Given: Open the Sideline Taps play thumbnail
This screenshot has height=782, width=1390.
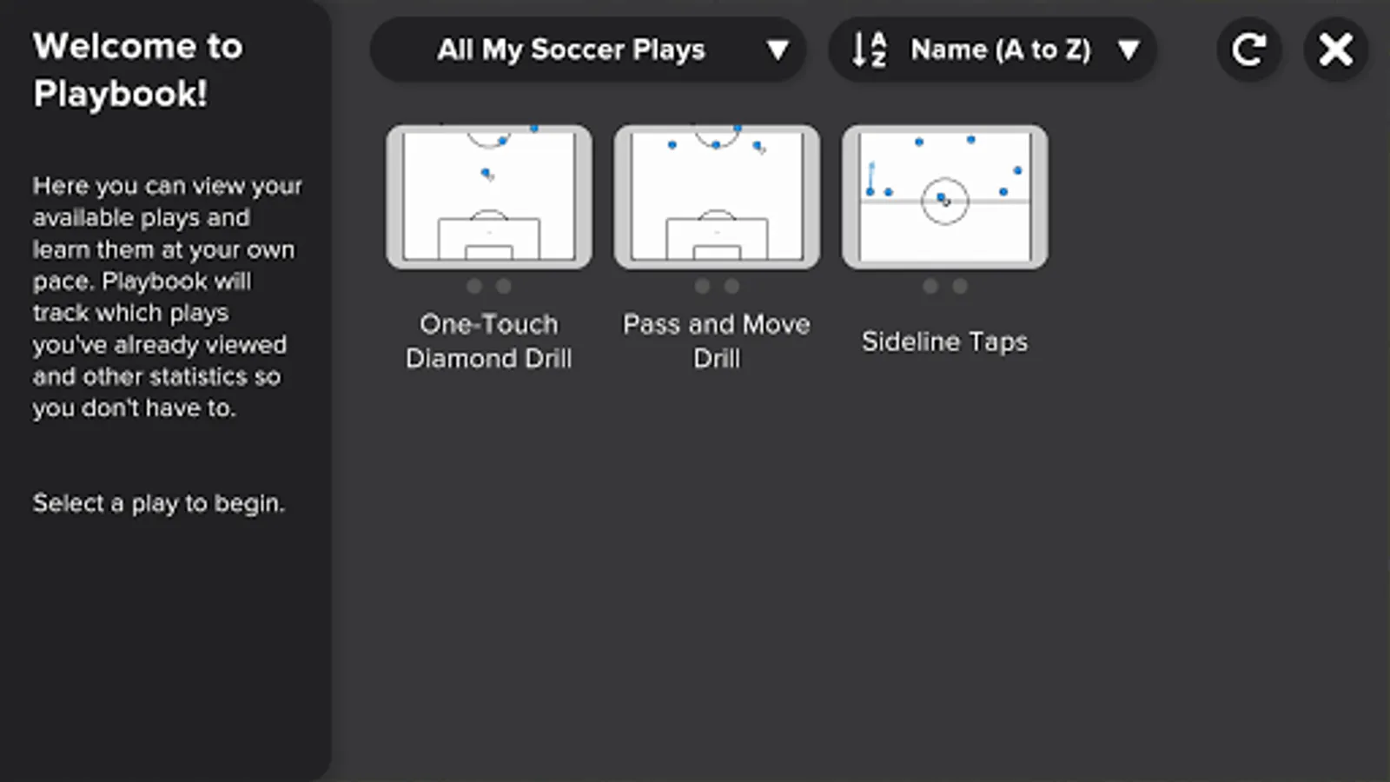Looking at the screenshot, I should coord(944,196).
